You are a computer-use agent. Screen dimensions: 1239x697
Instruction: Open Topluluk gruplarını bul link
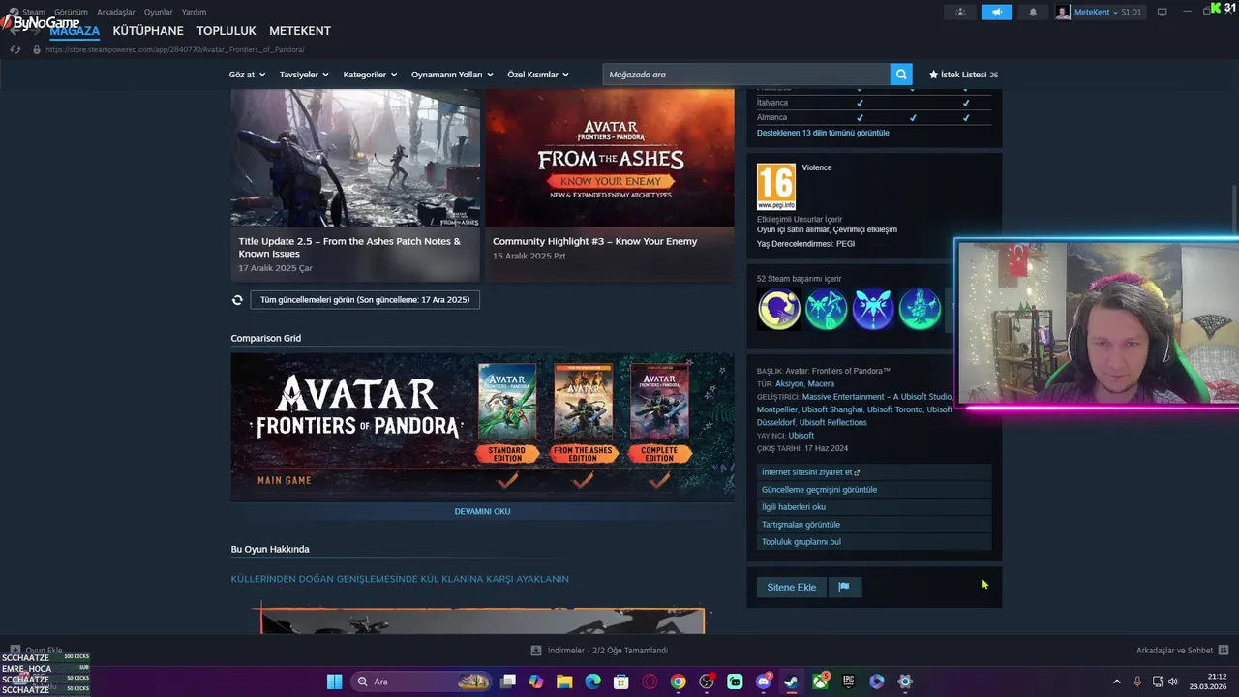tap(874, 542)
